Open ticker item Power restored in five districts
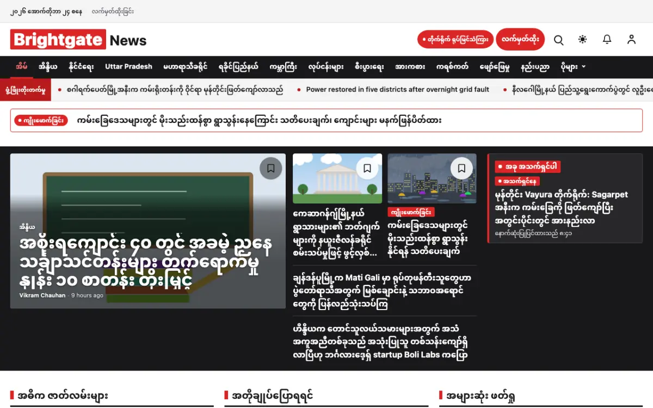Image resolution: width=653 pixels, height=408 pixels. [x=397, y=90]
